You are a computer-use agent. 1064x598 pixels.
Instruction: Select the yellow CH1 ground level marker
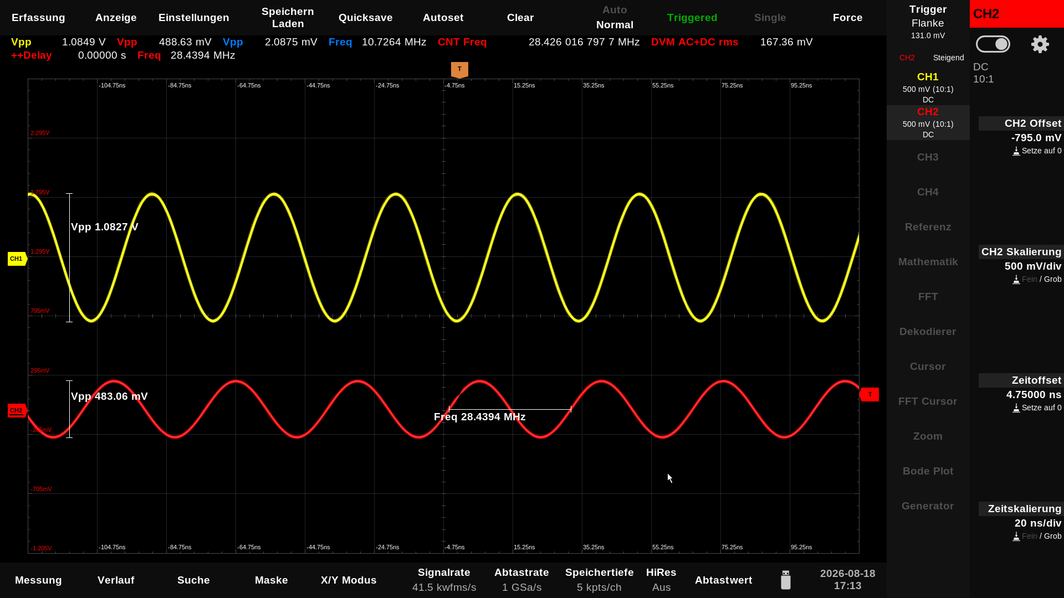point(17,259)
